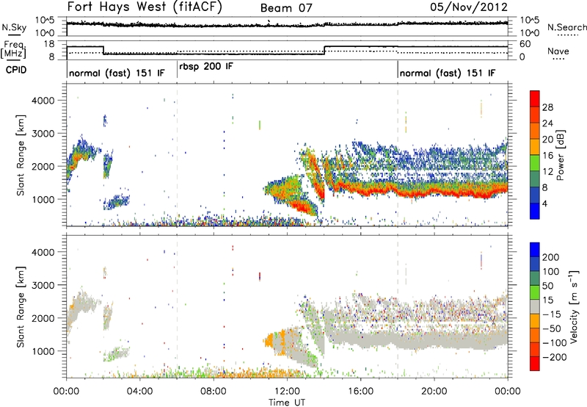Click the second 'normal (fast) 151 IF' label after 18:00
Viewport: 587px width, 407px height.
click(x=448, y=73)
